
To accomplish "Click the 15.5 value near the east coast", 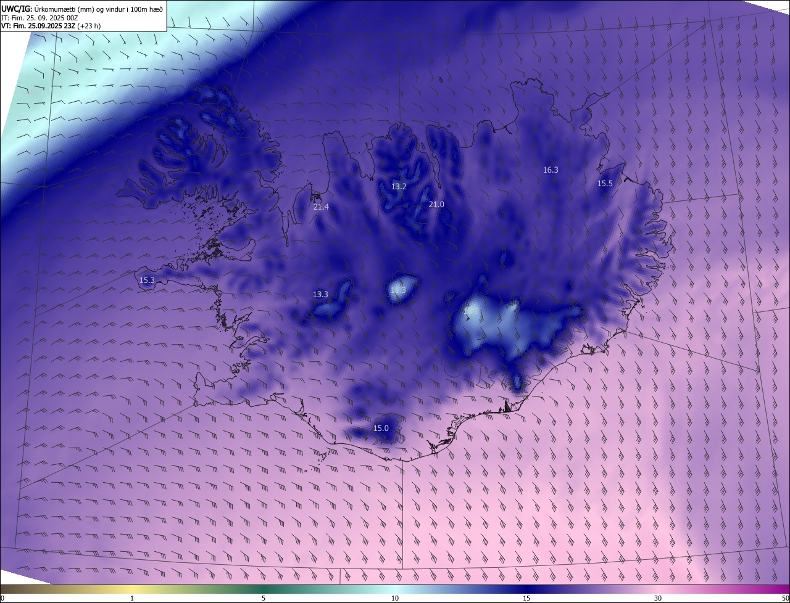I will coord(605,183).
